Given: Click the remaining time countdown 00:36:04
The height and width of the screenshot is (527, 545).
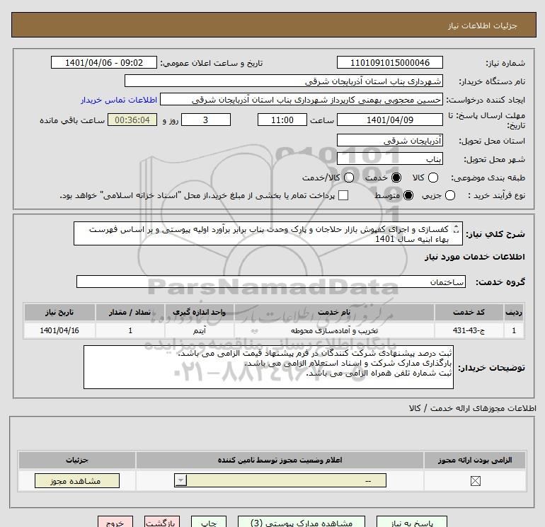Looking at the screenshot, I should coord(132,120).
